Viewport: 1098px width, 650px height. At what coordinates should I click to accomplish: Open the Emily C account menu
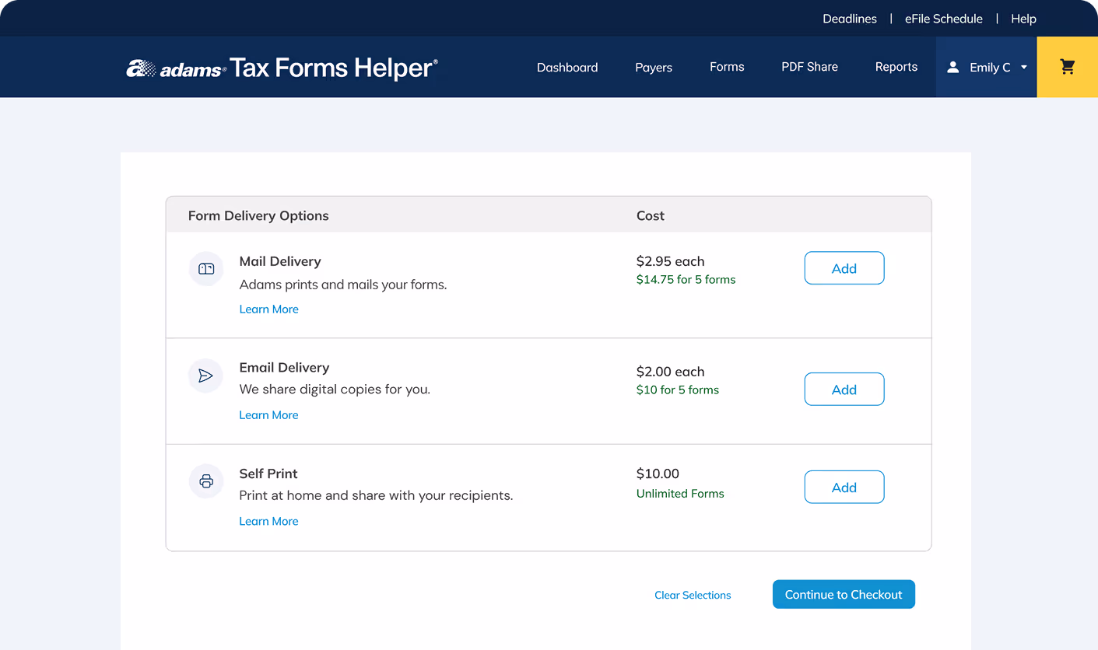pyautogui.click(x=997, y=67)
